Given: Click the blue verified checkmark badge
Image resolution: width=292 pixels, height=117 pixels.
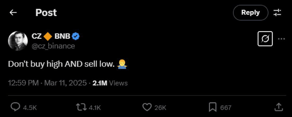Looking at the screenshot, I should coord(76,36).
